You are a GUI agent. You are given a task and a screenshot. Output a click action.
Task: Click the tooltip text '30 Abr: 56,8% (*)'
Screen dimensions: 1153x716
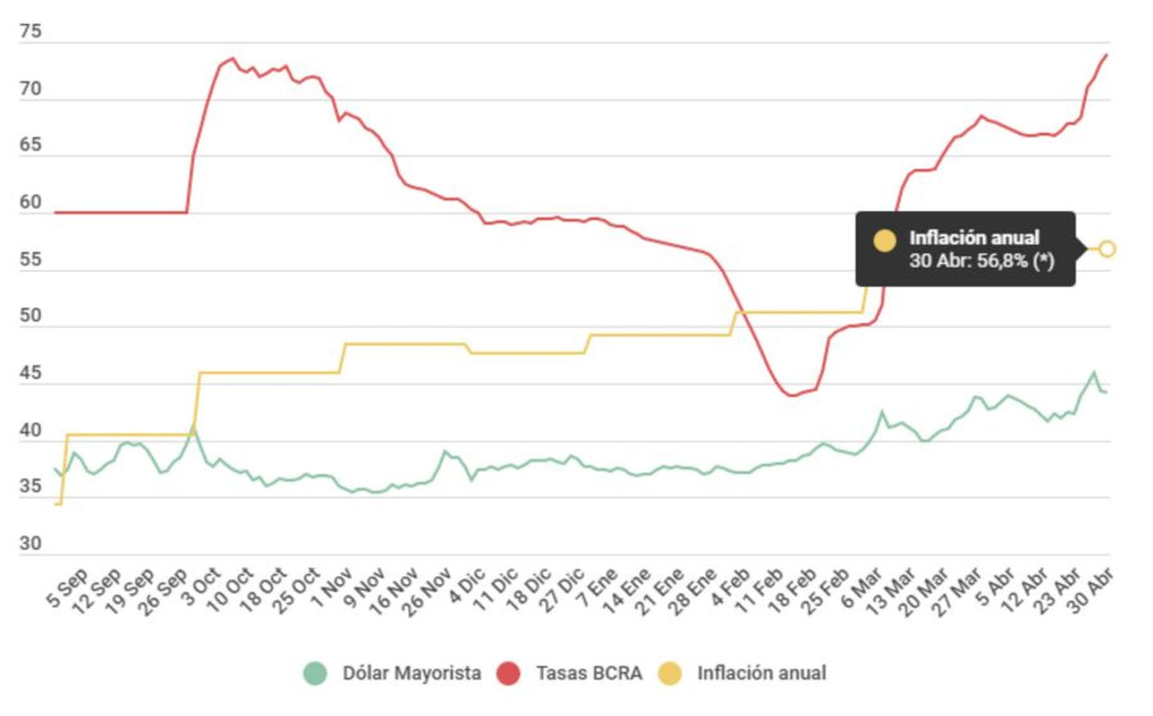981,262
